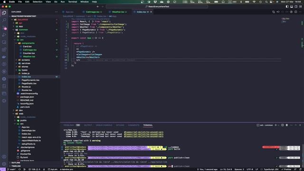Open the Go menu

(56, 2)
